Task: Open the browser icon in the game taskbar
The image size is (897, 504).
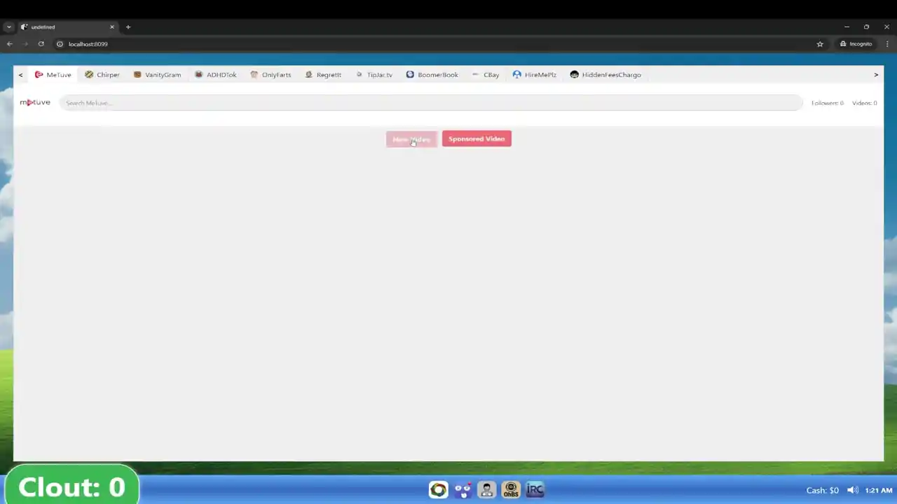Action: [x=438, y=489]
